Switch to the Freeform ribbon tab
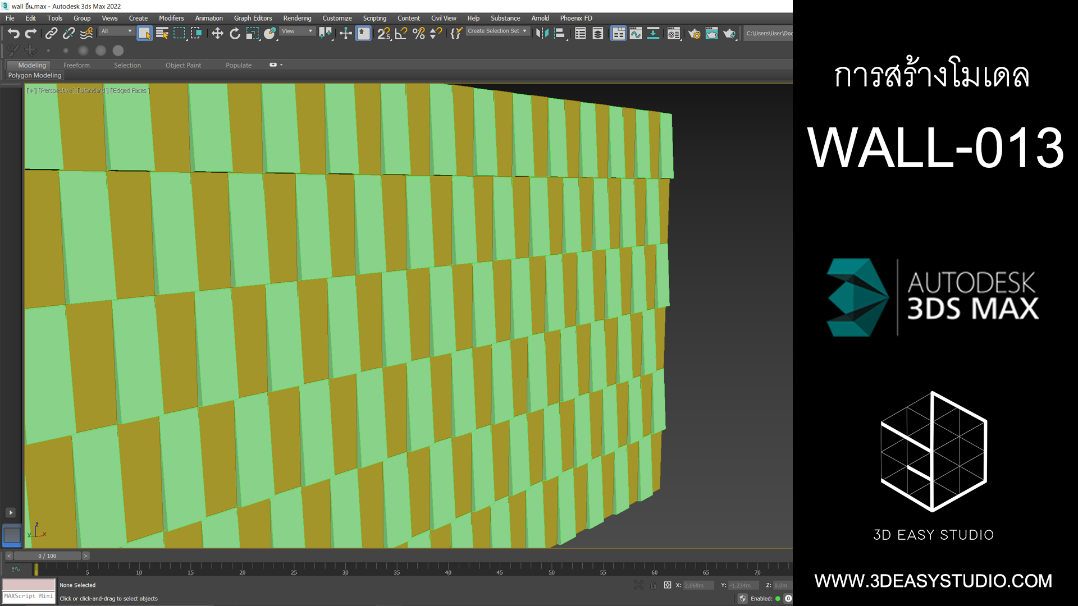 tap(76, 65)
